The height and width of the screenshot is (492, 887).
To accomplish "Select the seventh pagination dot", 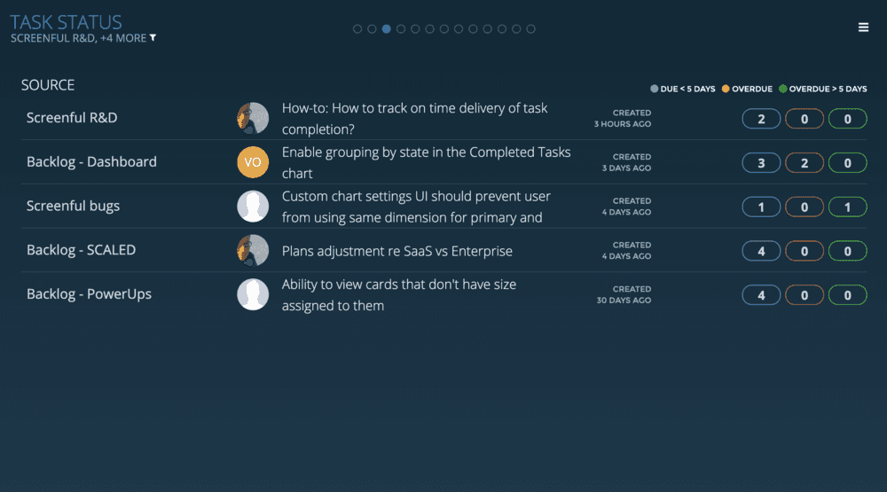I will tap(444, 29).
